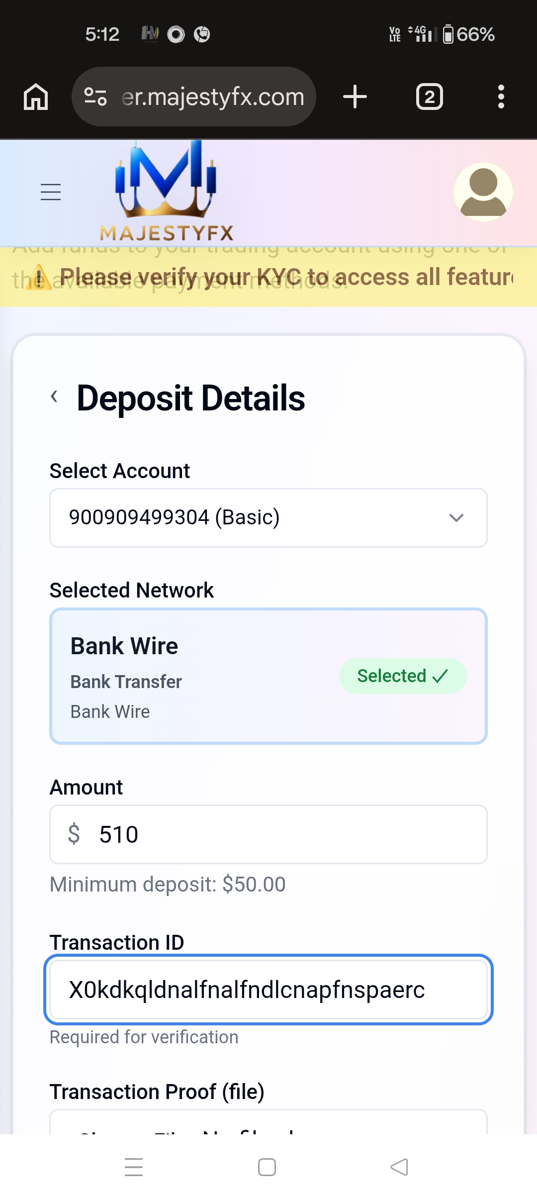This screenshot has height=1200, width=537.
Task: Click the majestyfx.com address bar
Action: click(214, 97)
